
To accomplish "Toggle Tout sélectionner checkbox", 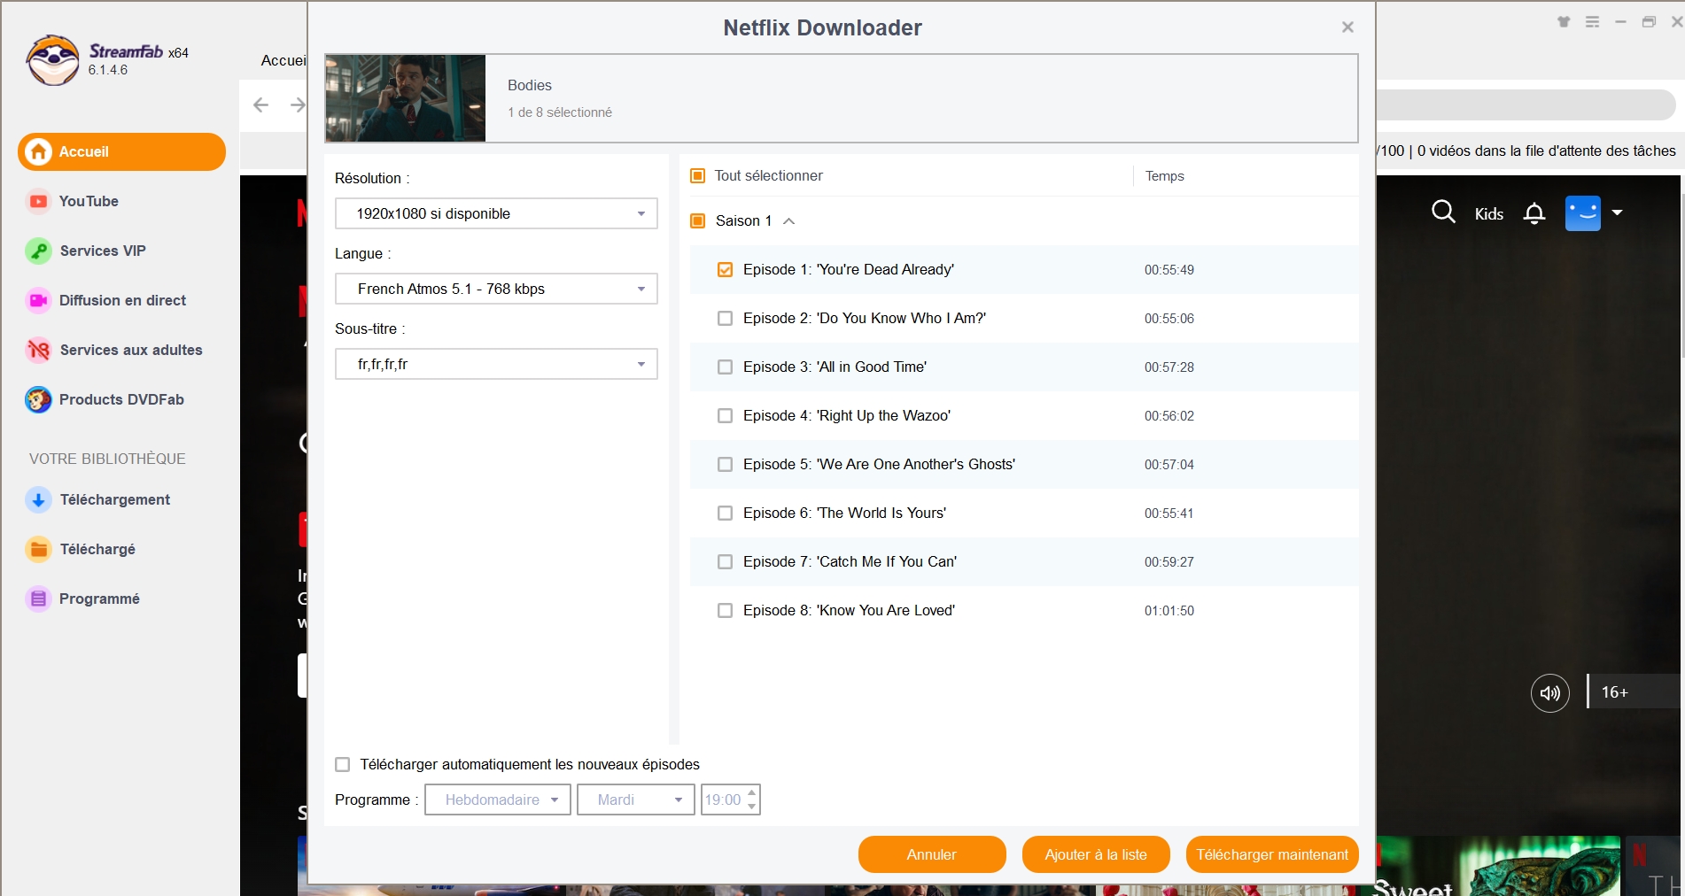I will (x=697, y=175).
